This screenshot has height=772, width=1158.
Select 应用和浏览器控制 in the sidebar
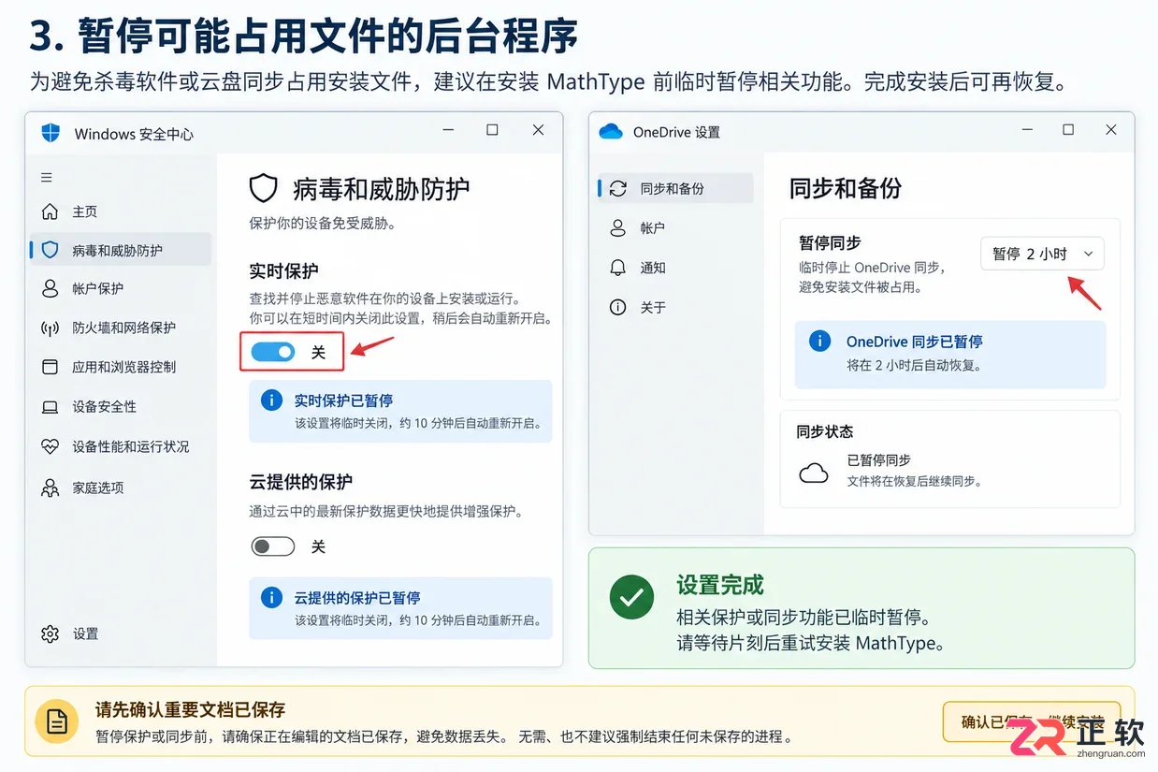[x=121, y=367]
